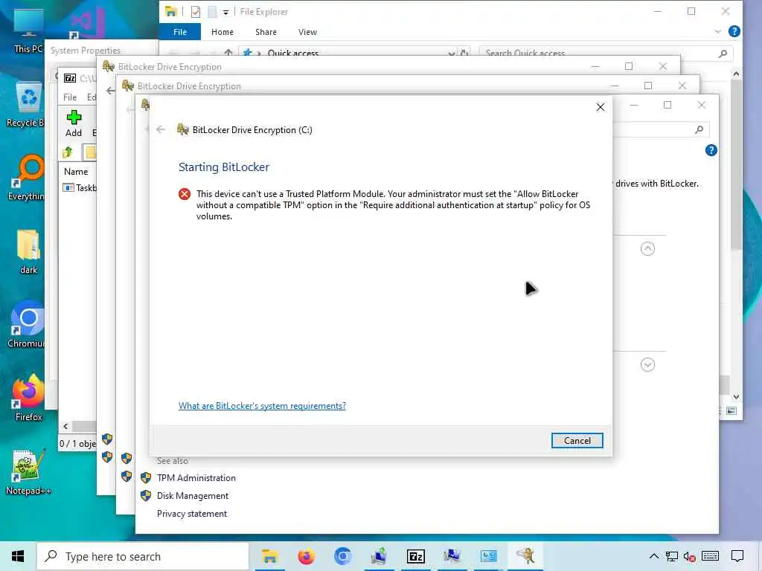Open the Share tab in File Explorer
Image resolution: width=762 pixels, height=571 pixels.
266,32
